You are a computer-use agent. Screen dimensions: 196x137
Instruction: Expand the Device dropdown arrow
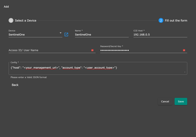61,33
